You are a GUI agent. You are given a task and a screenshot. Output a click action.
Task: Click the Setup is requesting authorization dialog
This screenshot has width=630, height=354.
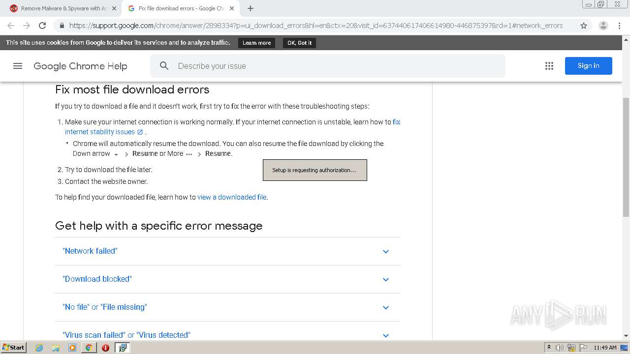315,170
